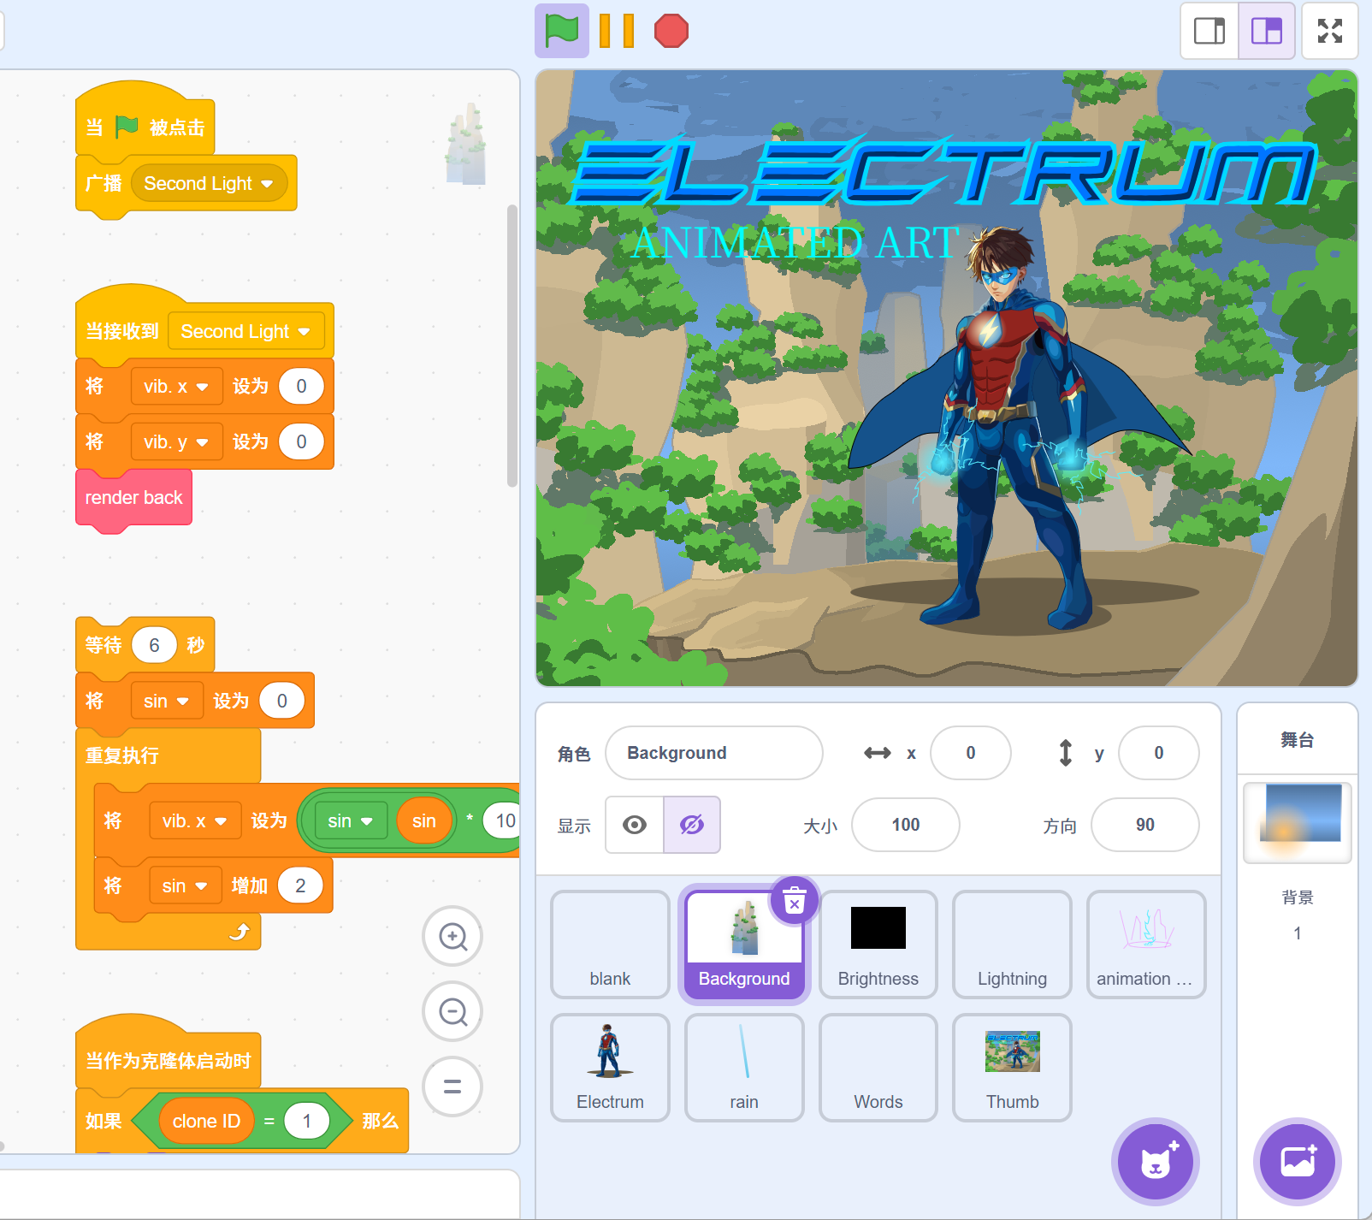Image resolution: width=1372 pixels, height=1220 pixels.
Task: Delete the Background sprite with trash icon
Action: point(795,902)
